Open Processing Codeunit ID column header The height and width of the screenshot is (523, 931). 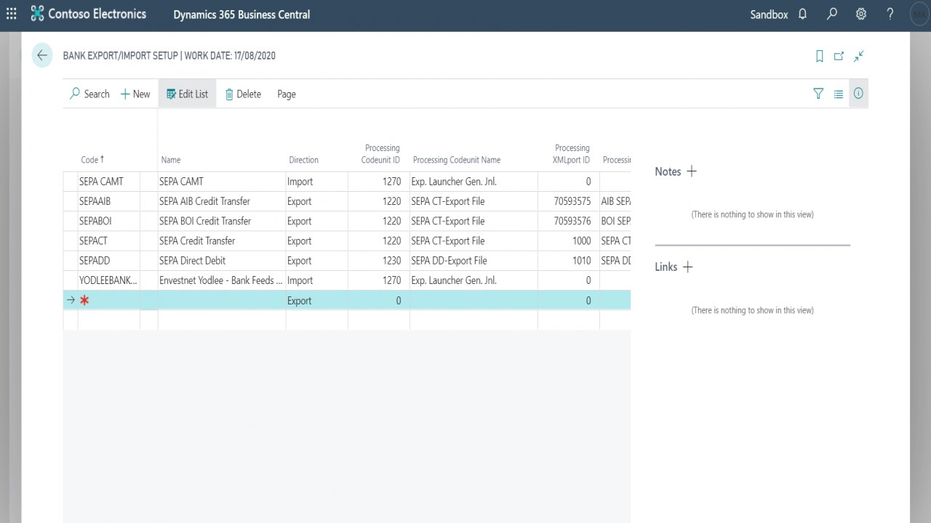point(380,154)
